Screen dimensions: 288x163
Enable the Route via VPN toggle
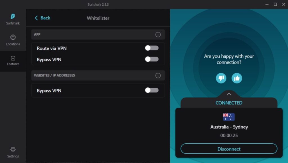pos(152,48)
